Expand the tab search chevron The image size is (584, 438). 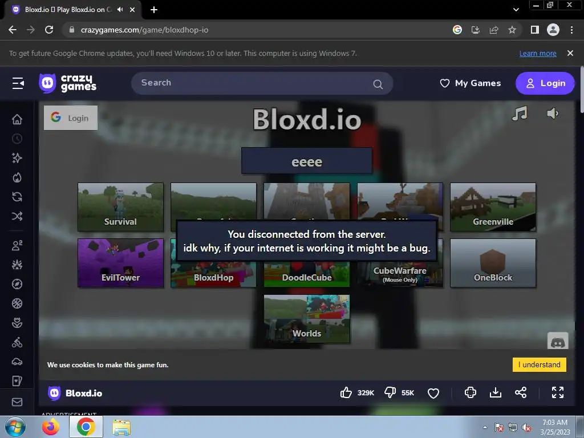point(516,10)
